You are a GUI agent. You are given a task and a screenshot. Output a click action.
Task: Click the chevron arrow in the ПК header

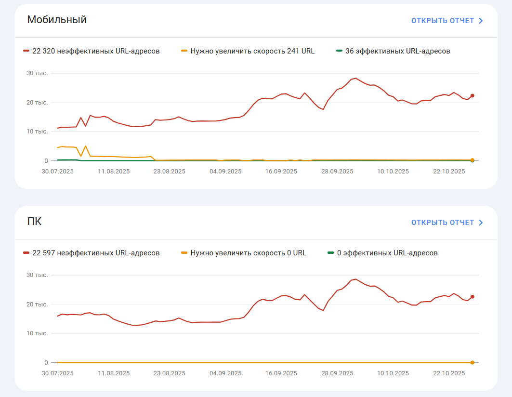(481, 223)
